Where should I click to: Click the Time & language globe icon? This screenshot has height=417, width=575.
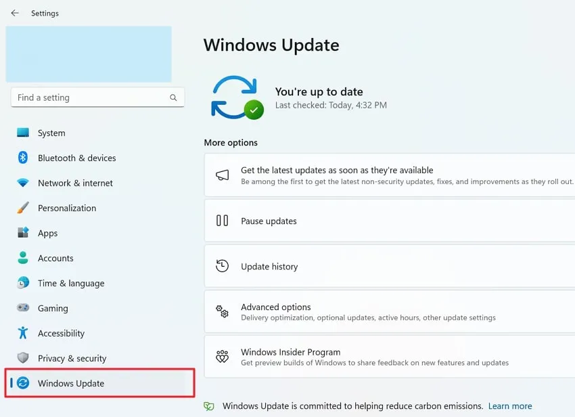(x=23, y=283)
